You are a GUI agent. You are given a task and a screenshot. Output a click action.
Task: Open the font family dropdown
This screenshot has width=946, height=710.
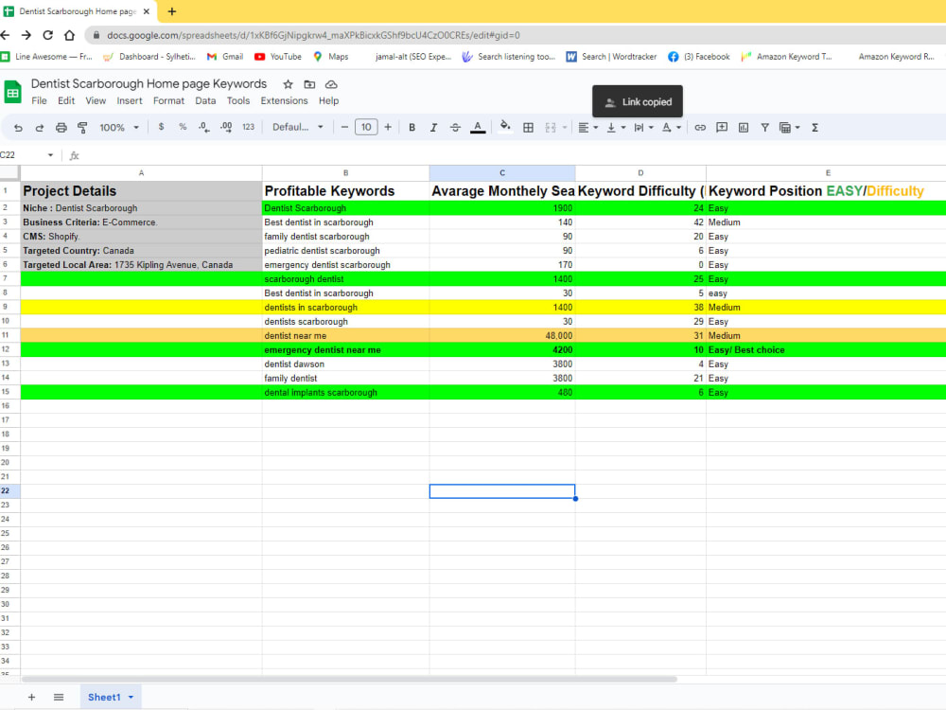click(x=297, y=128)
